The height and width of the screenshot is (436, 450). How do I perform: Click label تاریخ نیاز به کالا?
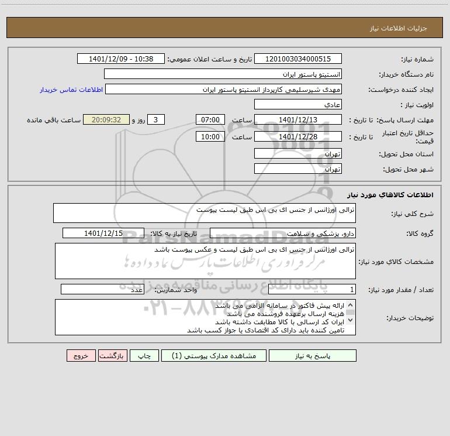pyautogui.click(x=174, y=234)
